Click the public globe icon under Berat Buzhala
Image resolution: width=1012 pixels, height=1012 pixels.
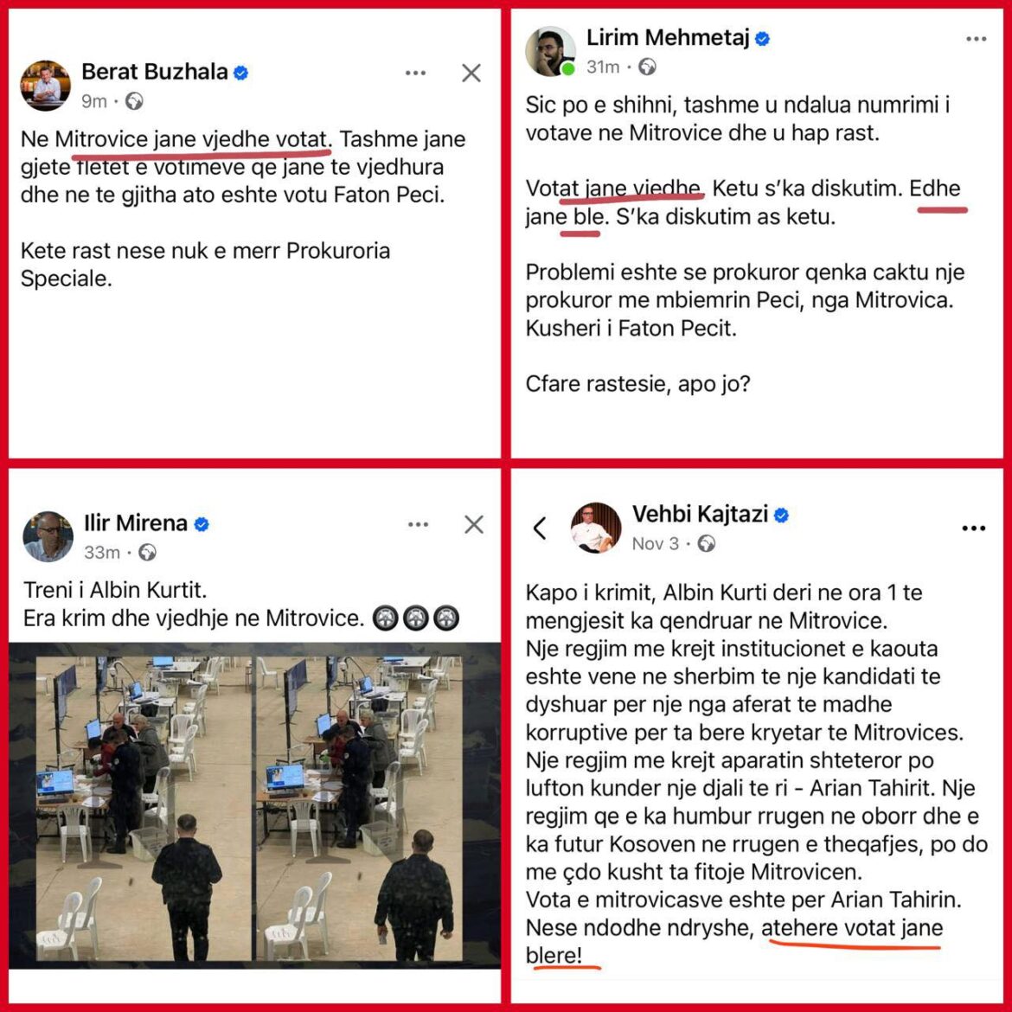point(134,101)
